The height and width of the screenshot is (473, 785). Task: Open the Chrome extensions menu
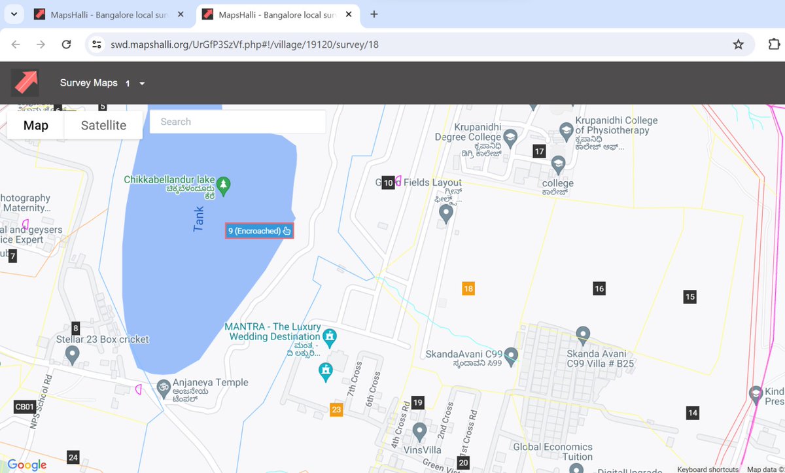773,44
